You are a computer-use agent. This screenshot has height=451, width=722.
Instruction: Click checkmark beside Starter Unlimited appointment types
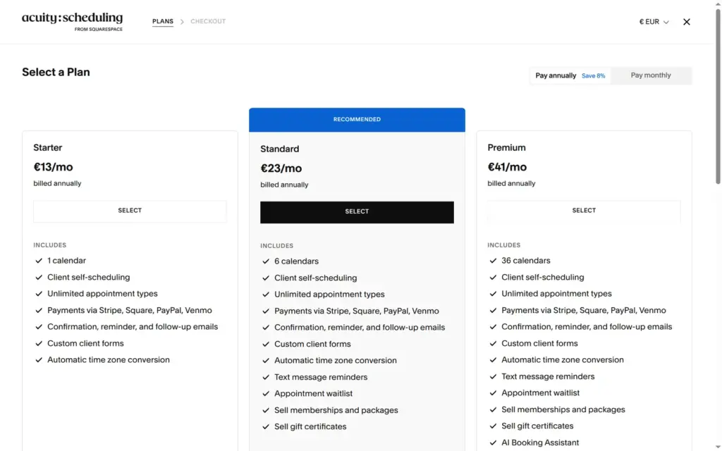(39, 294)
